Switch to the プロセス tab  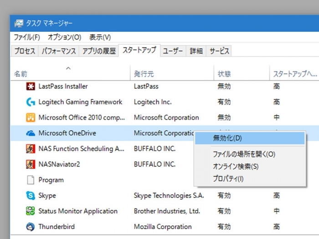tap(25, 51)
